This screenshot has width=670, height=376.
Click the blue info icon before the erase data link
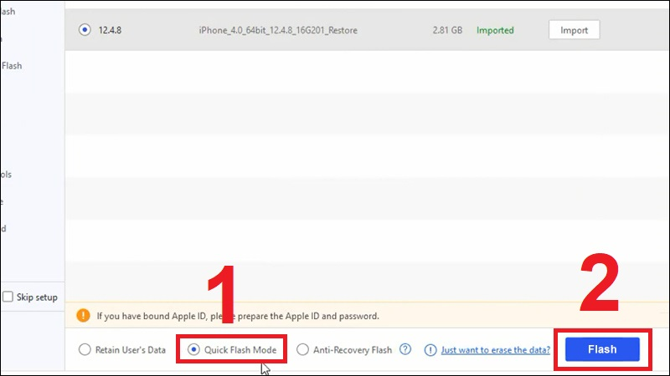430,350
